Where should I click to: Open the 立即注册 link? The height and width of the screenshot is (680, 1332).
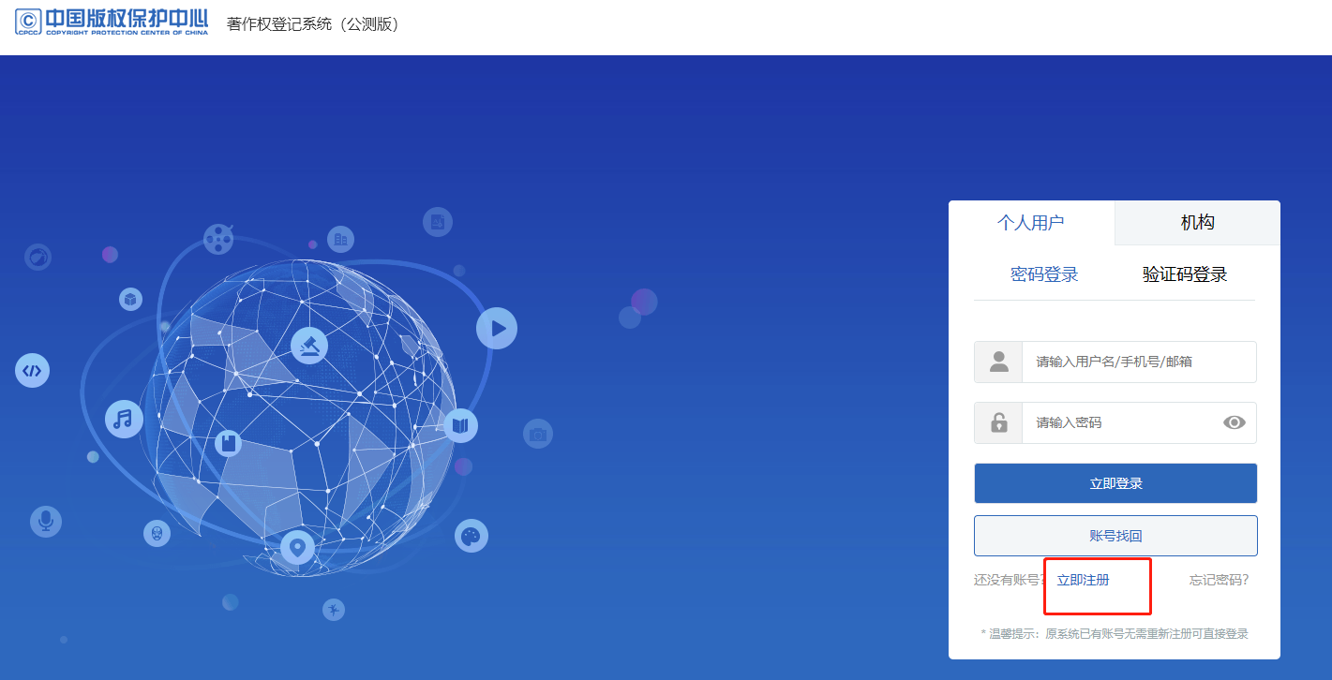[x=1083, y=581]
